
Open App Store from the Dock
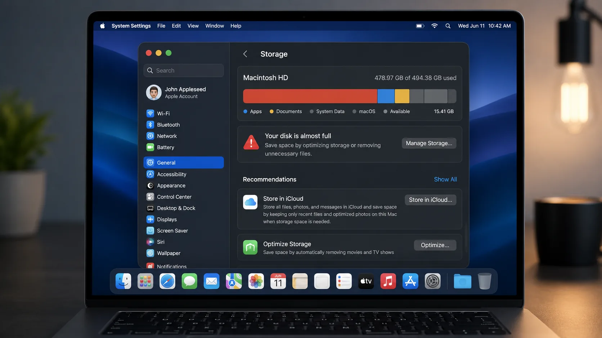pyautogui.click(x=410, y=281)
